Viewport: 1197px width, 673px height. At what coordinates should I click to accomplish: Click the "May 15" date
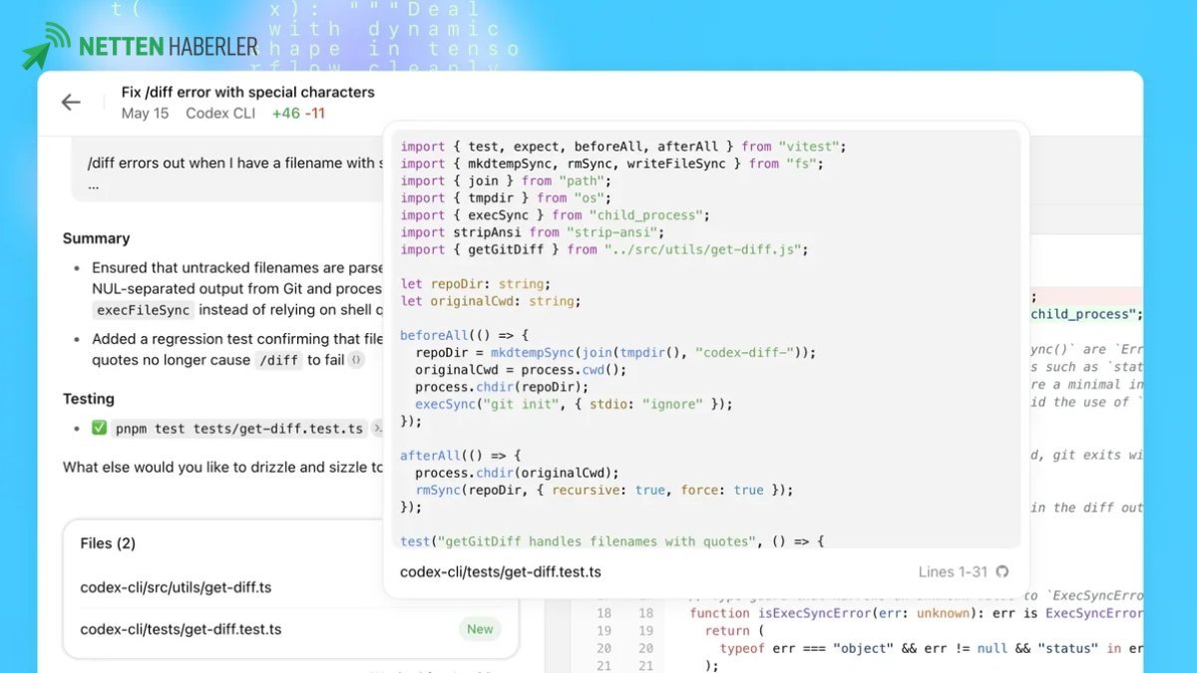(145, 114)
